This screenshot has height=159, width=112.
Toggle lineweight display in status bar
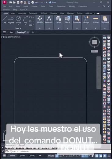pos(93,156)
